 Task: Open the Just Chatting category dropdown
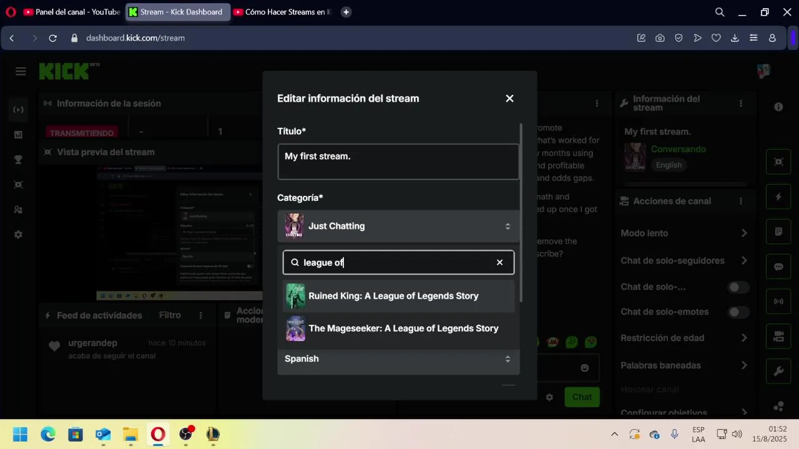pos(398,226)
